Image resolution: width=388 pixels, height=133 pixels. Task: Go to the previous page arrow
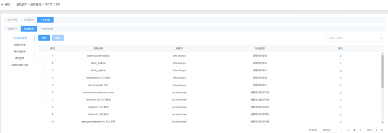point(342,130)
